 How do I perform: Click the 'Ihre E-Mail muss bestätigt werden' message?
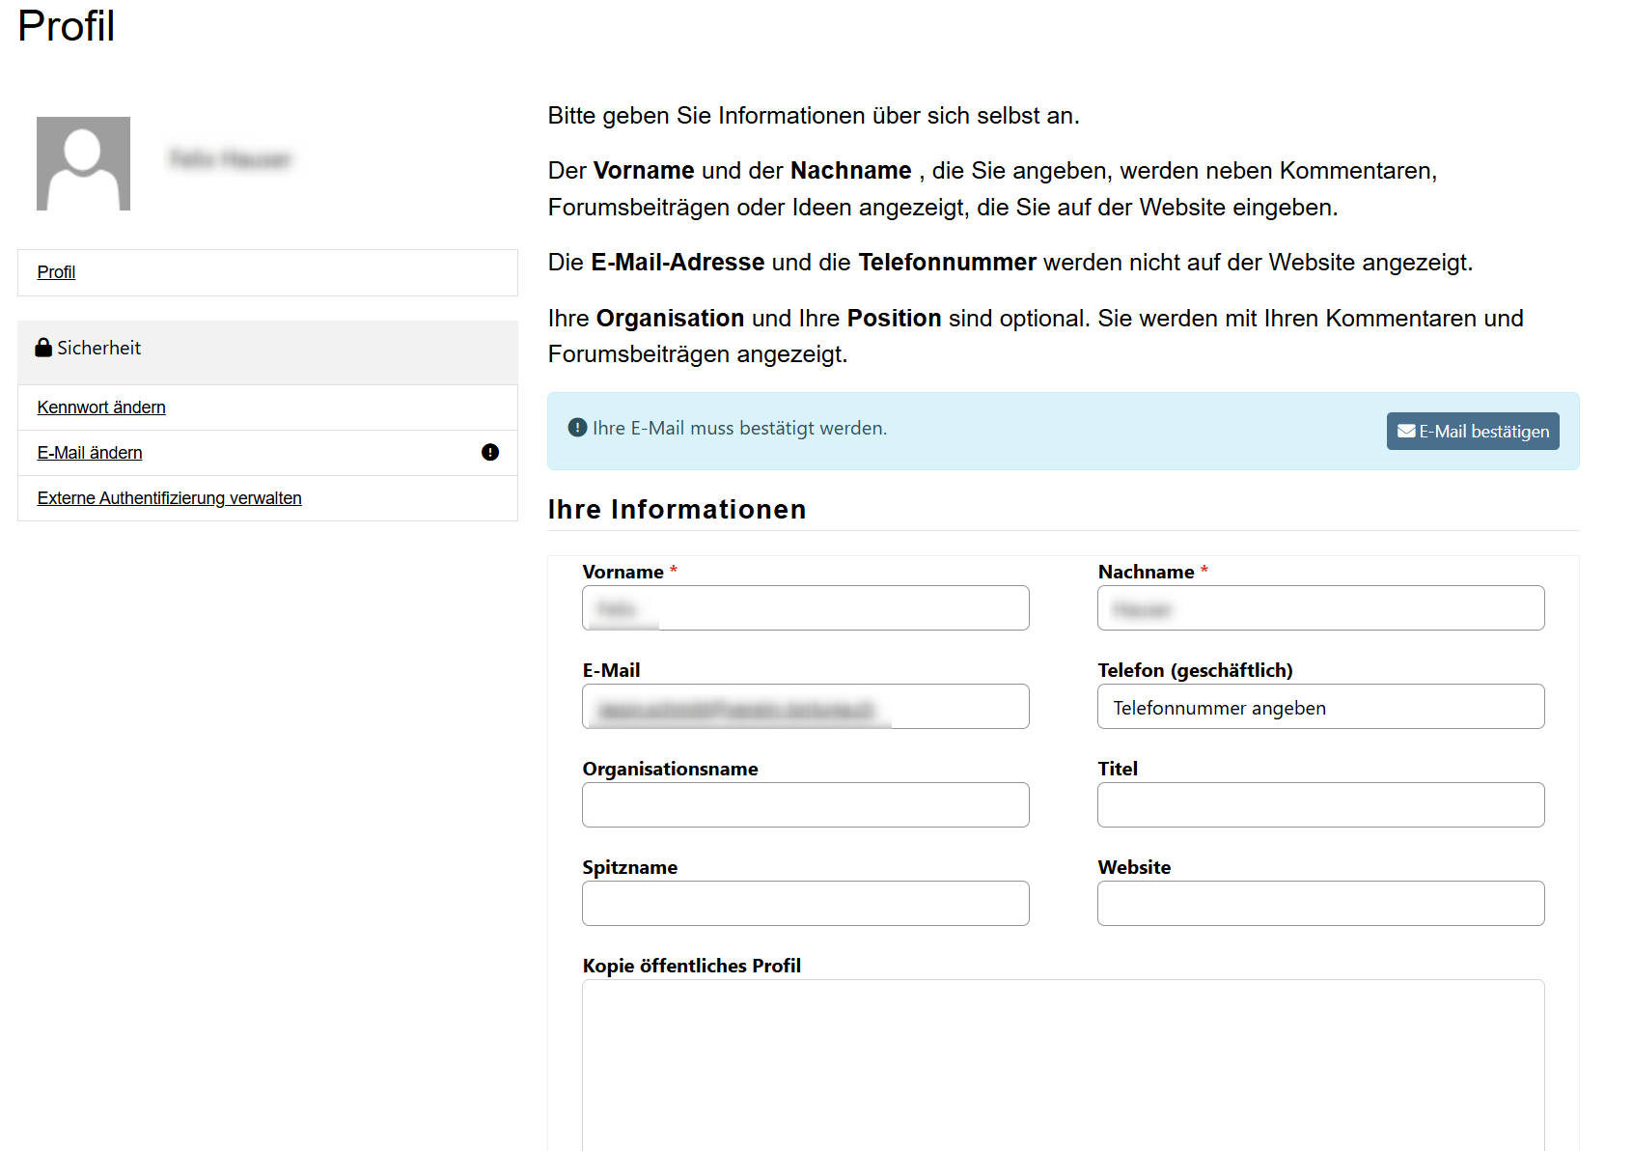(739, 428)
